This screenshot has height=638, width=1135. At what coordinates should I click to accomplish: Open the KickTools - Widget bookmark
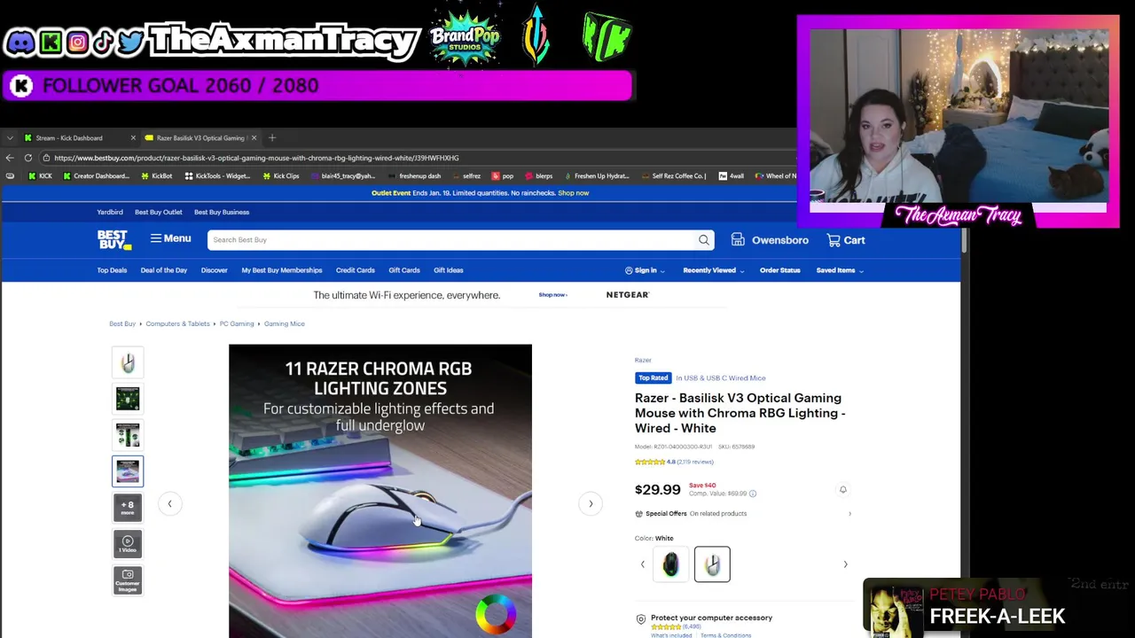pyautogui.click(x=217, y=175)
